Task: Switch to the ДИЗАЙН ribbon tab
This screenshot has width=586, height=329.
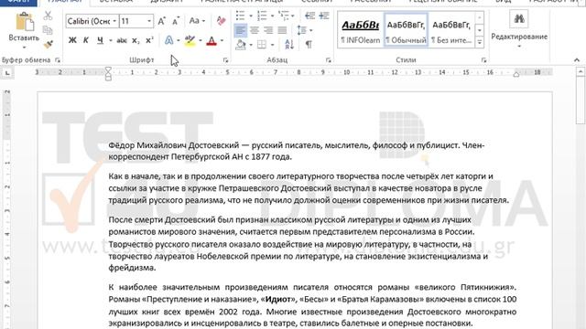Action: [x=167, y=2]
